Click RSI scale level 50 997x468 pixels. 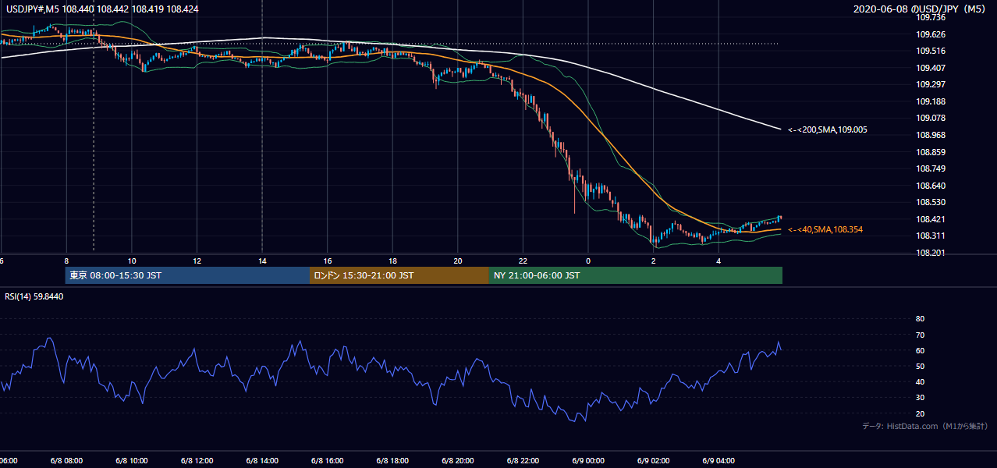(920, 366)
